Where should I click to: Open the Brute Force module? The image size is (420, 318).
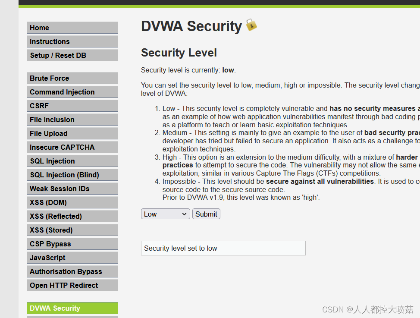72,78
